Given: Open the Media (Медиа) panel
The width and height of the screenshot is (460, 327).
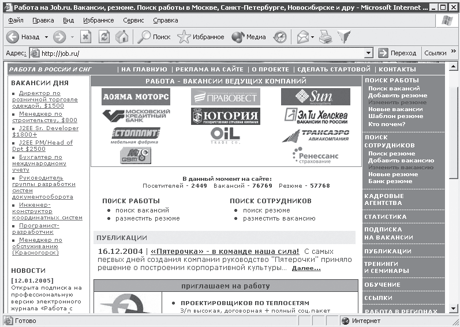Looking at the screenshot, I should click(x=249, y=37).
